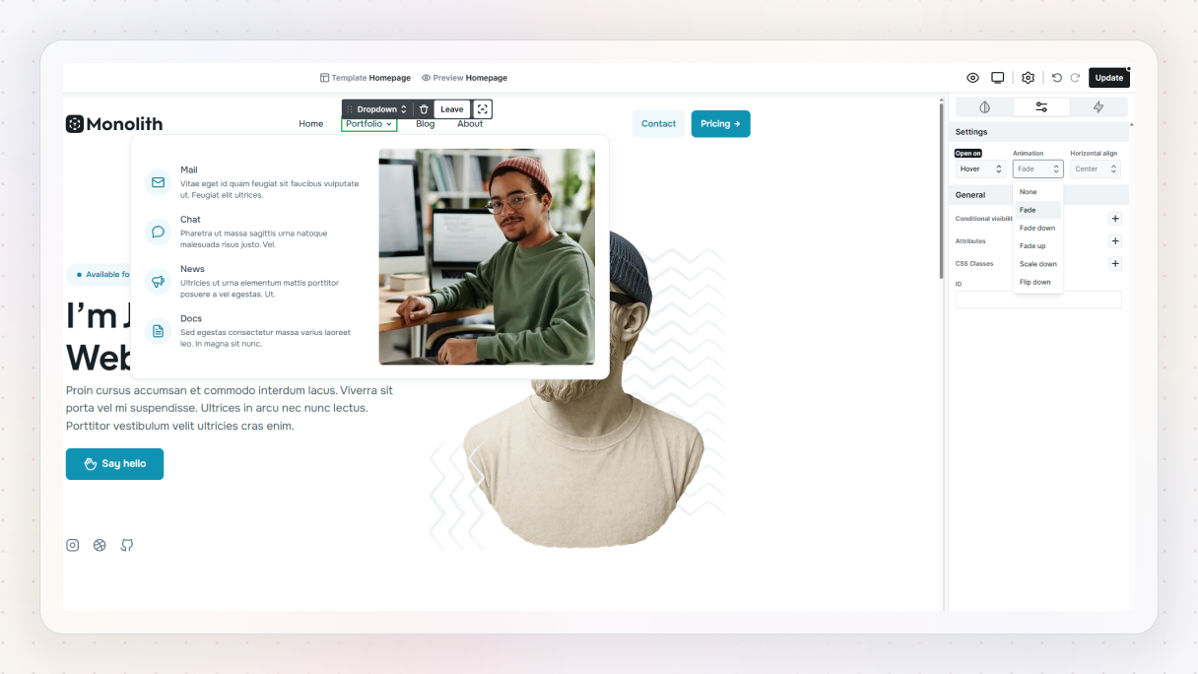Collapse the Settings section header

click(x=1038, y=132)
